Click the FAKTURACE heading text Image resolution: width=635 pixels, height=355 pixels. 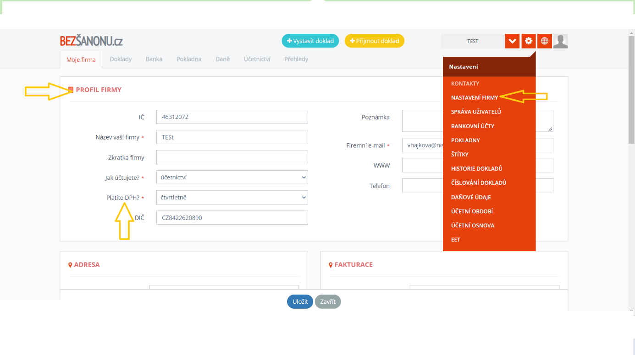point(353,265)
